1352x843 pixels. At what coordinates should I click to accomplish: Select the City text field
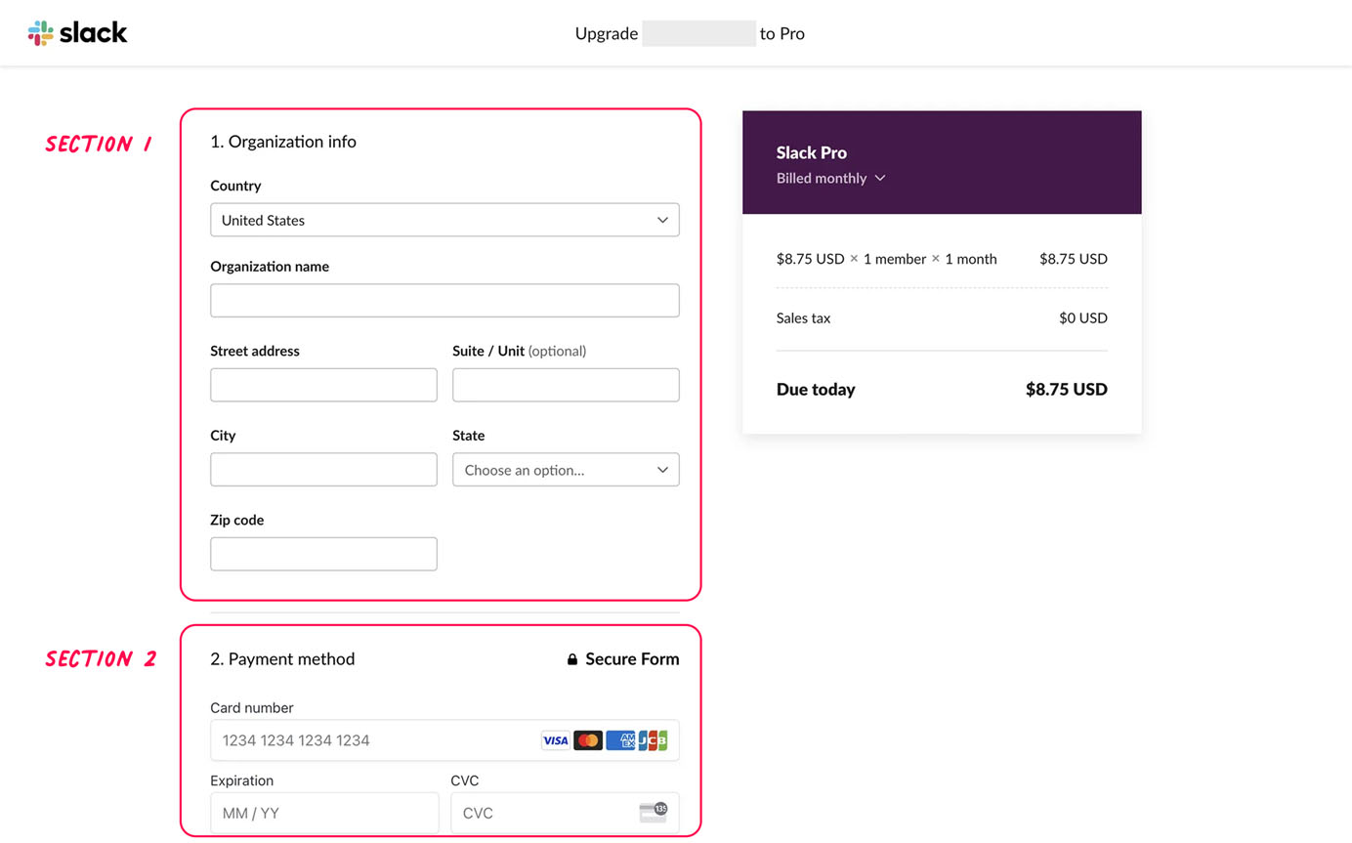(x=323, y=470)
